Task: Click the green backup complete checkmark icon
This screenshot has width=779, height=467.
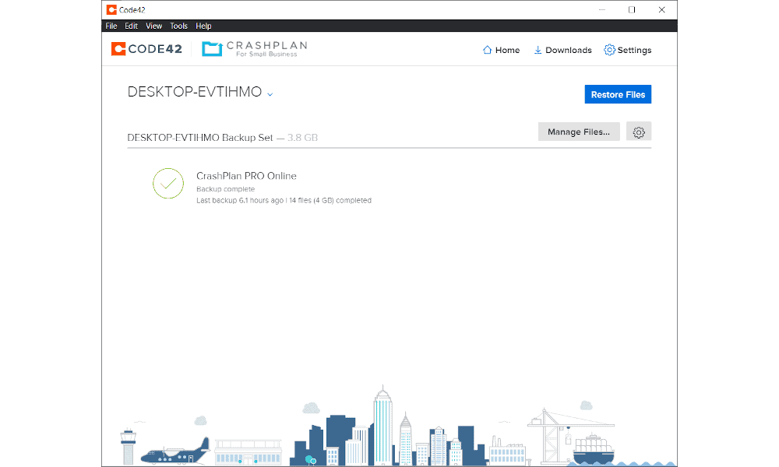Action: [x=168, y=183]
